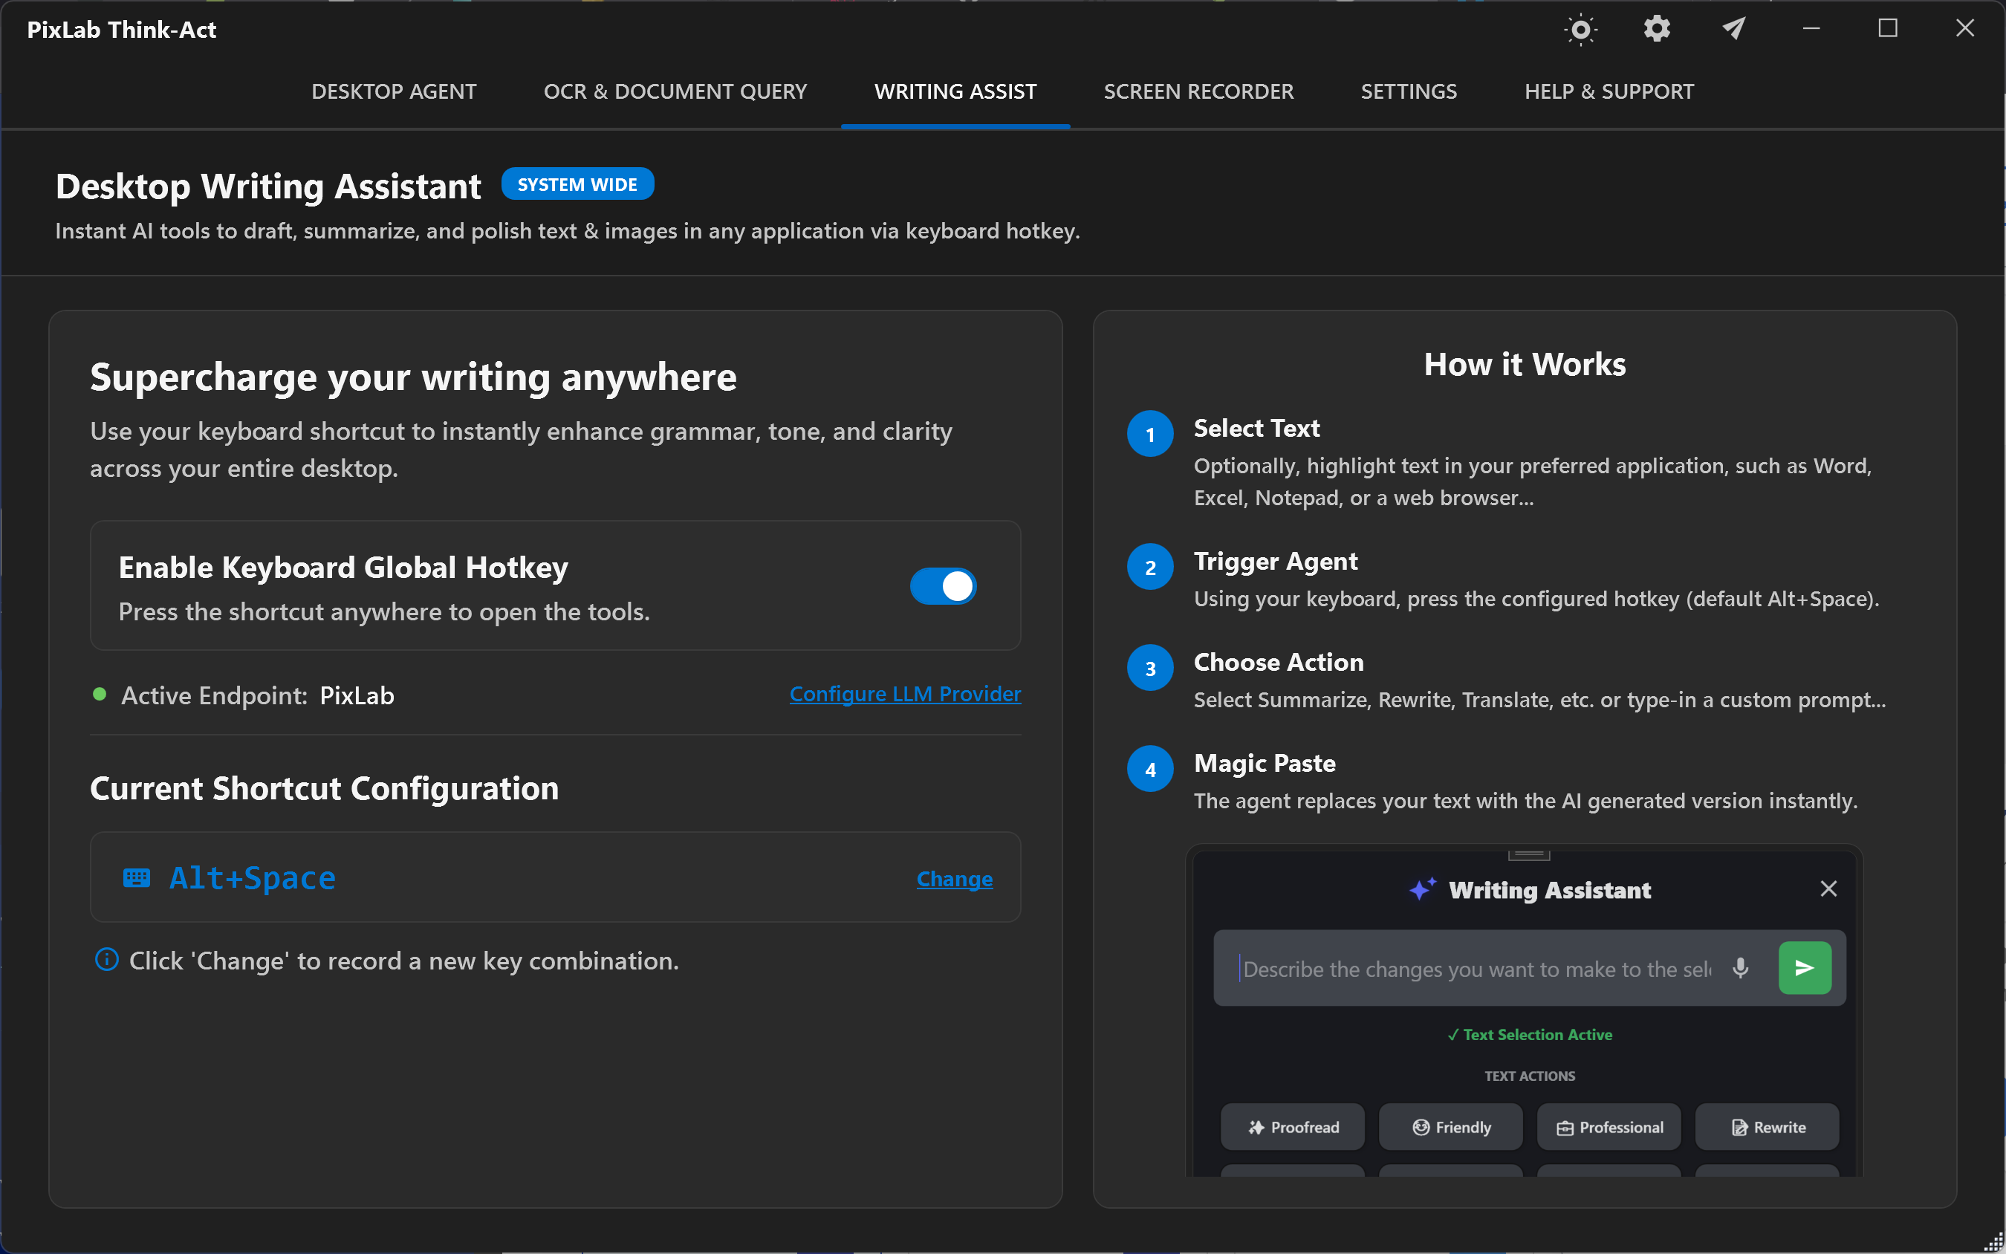The width and height of the screenshot is (2006, 1254).
Task: Click the Alt+Space shortcut text
Action: [252, 877]
